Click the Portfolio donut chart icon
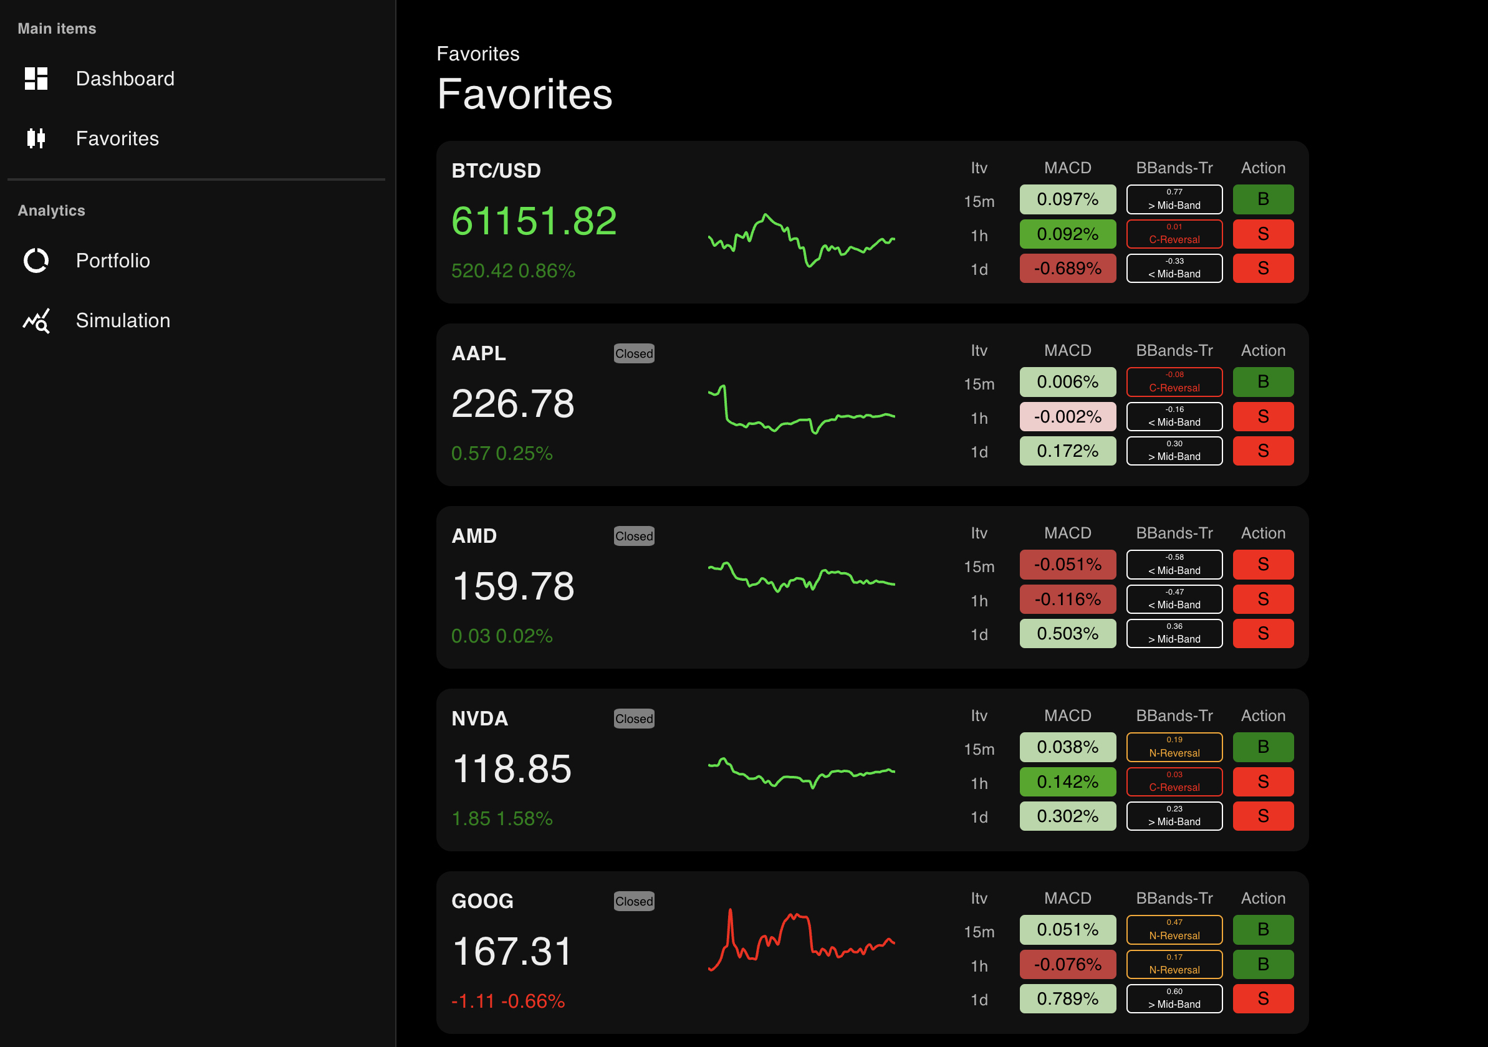The height and width of the screenshot is (1047, 1488). [x=36, y=261]
